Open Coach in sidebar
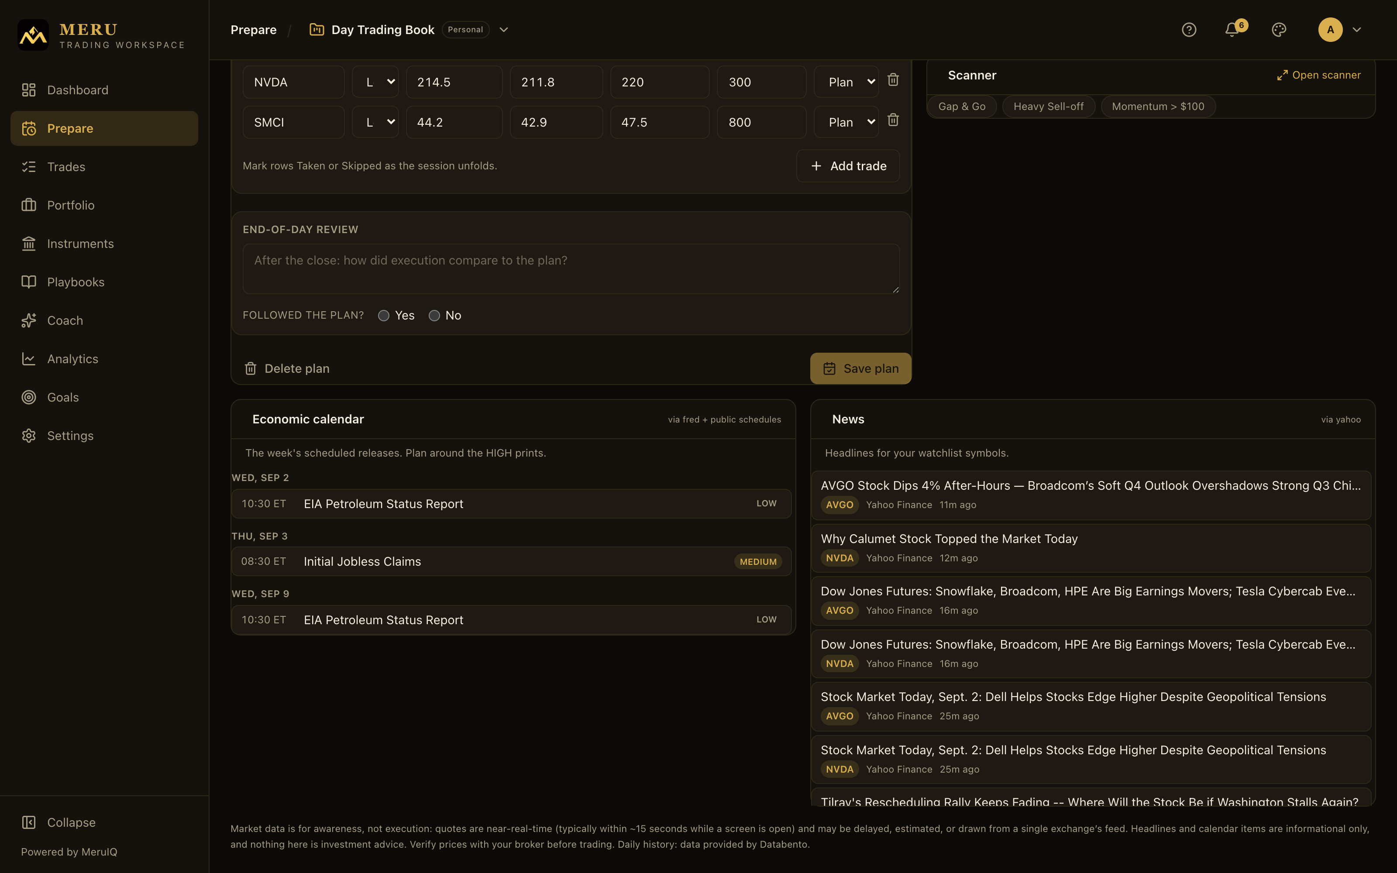Viewport: 1397px width, 873px height. pyautogui.click(x=104, y=320)
